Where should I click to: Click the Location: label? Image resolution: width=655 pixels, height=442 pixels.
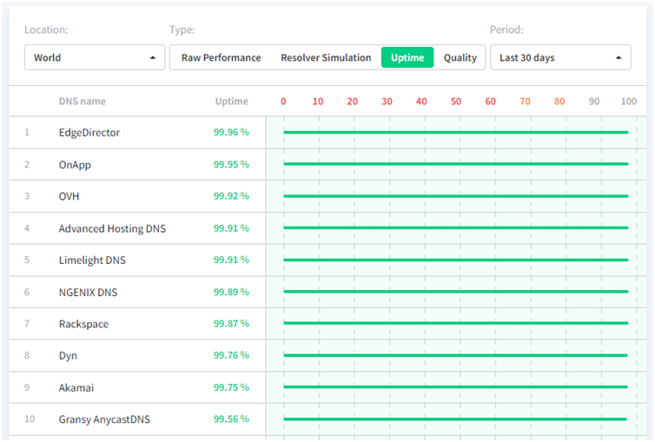(46, 30)
